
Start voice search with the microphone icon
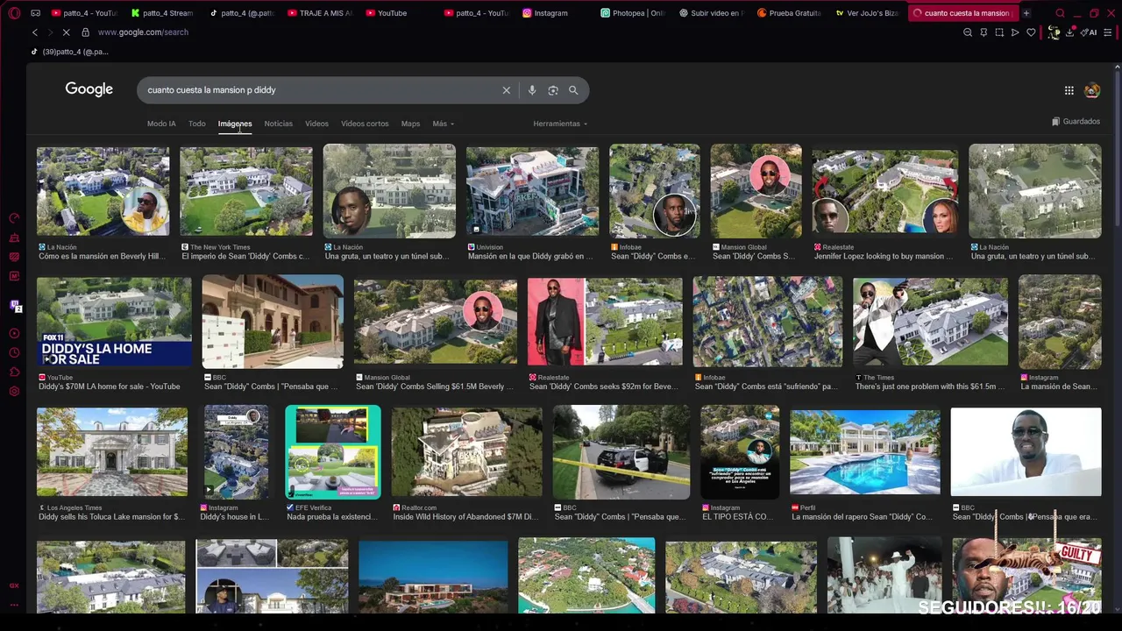(531, 90)
